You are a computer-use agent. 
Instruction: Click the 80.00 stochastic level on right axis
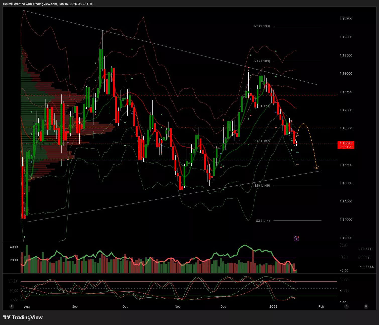(344, 280)
